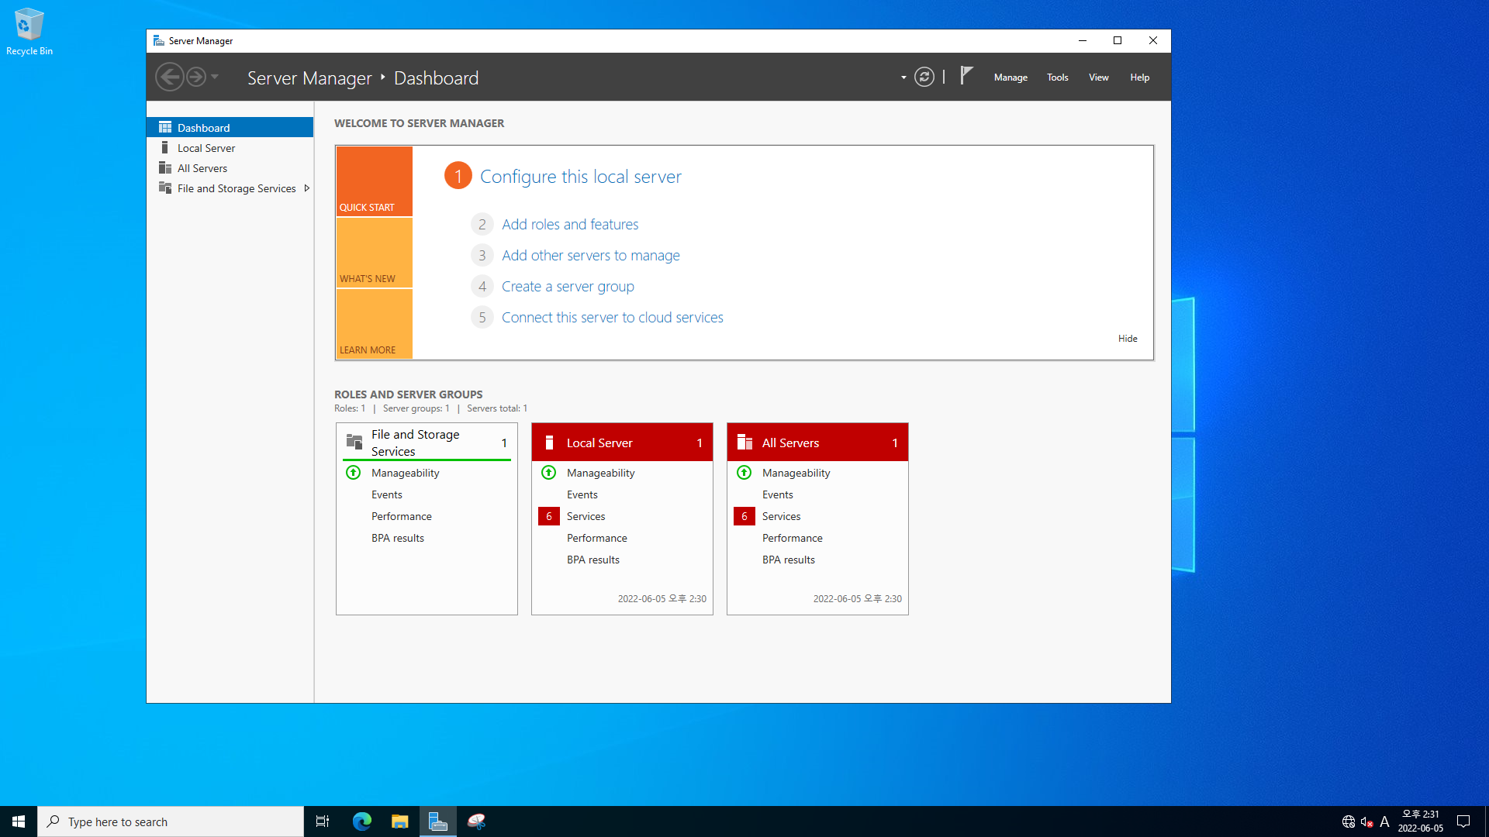Viewport: 1489px width, 837px height.
Task: Open the Notifications flag icon
Action: [966, 76]
